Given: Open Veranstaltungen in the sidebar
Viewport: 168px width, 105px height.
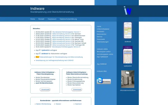Looking at the screenshot, I should [103, 42].
